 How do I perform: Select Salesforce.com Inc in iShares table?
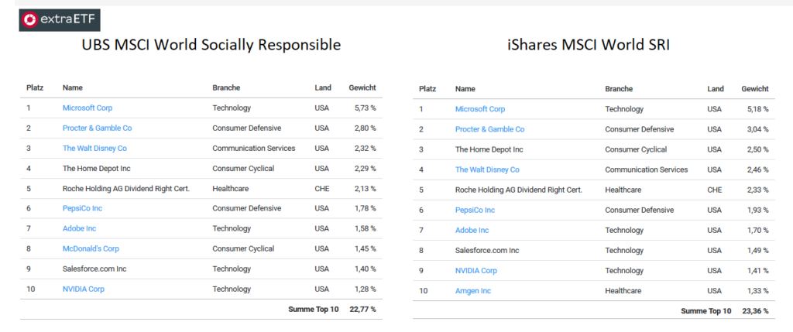pyautogui.click(x=487, y=250)
